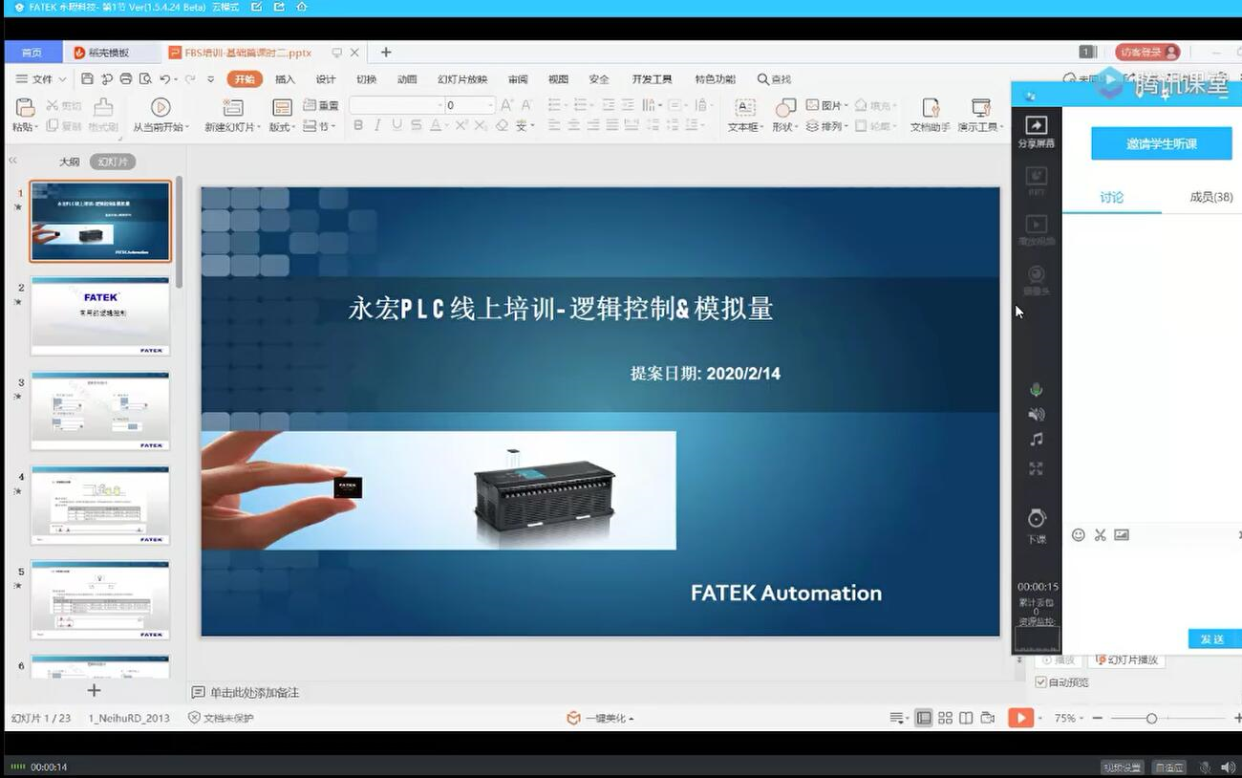Toggle normal view button in status bar
Viewport: 1242px width, 778px height.
click(924, 718)
